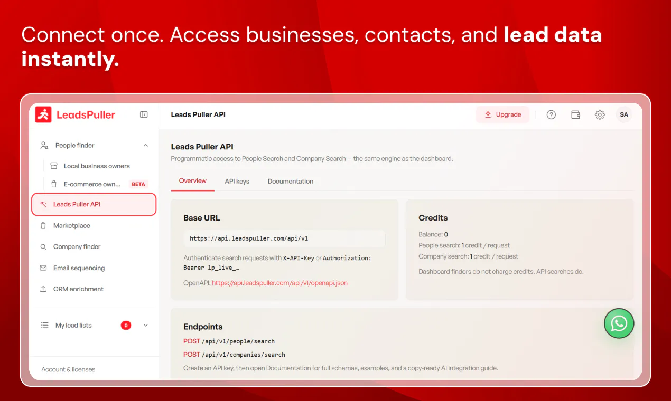Click the 'Bearer lp_live_…' text
This screenshot has height=401, width=671.
(211, 268)
